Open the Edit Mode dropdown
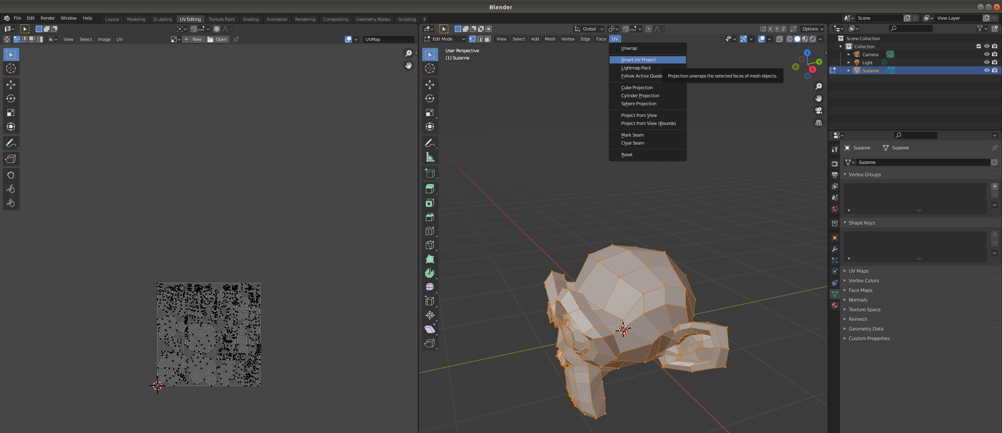 click(x=445, y=39)
